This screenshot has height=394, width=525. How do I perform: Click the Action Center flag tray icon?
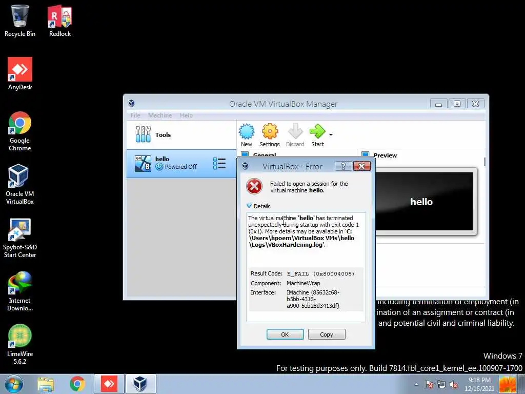[429, 384]
